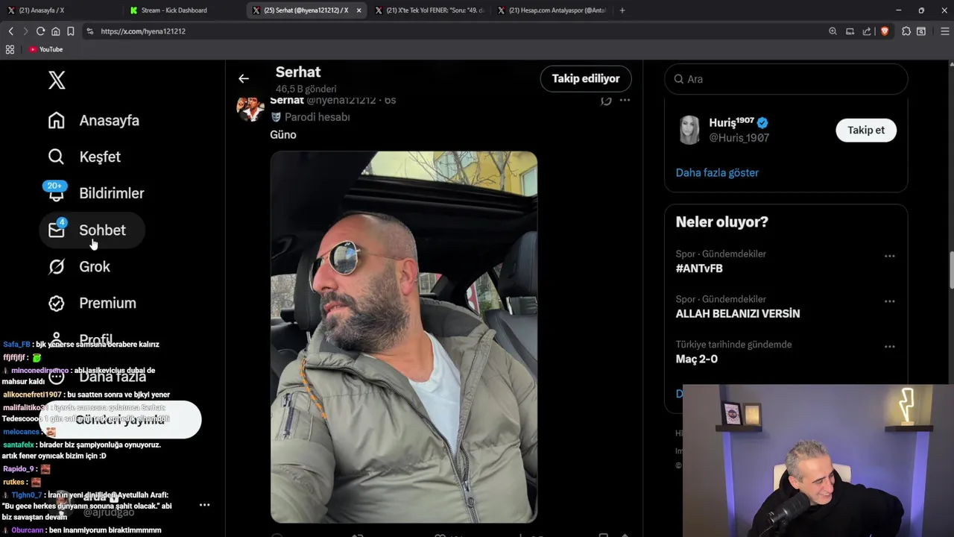This screenshot has height=537, width=954.
Task: Reload the page
Action: click(40, 31)
